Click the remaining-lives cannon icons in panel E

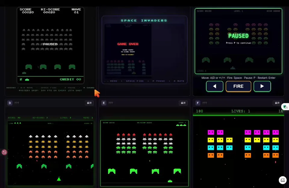(181, 125)
